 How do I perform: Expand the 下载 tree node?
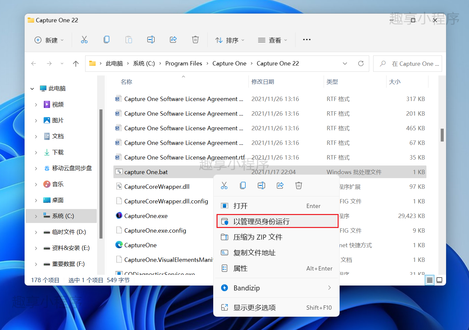pyautogui.click(x=36, y=153)
